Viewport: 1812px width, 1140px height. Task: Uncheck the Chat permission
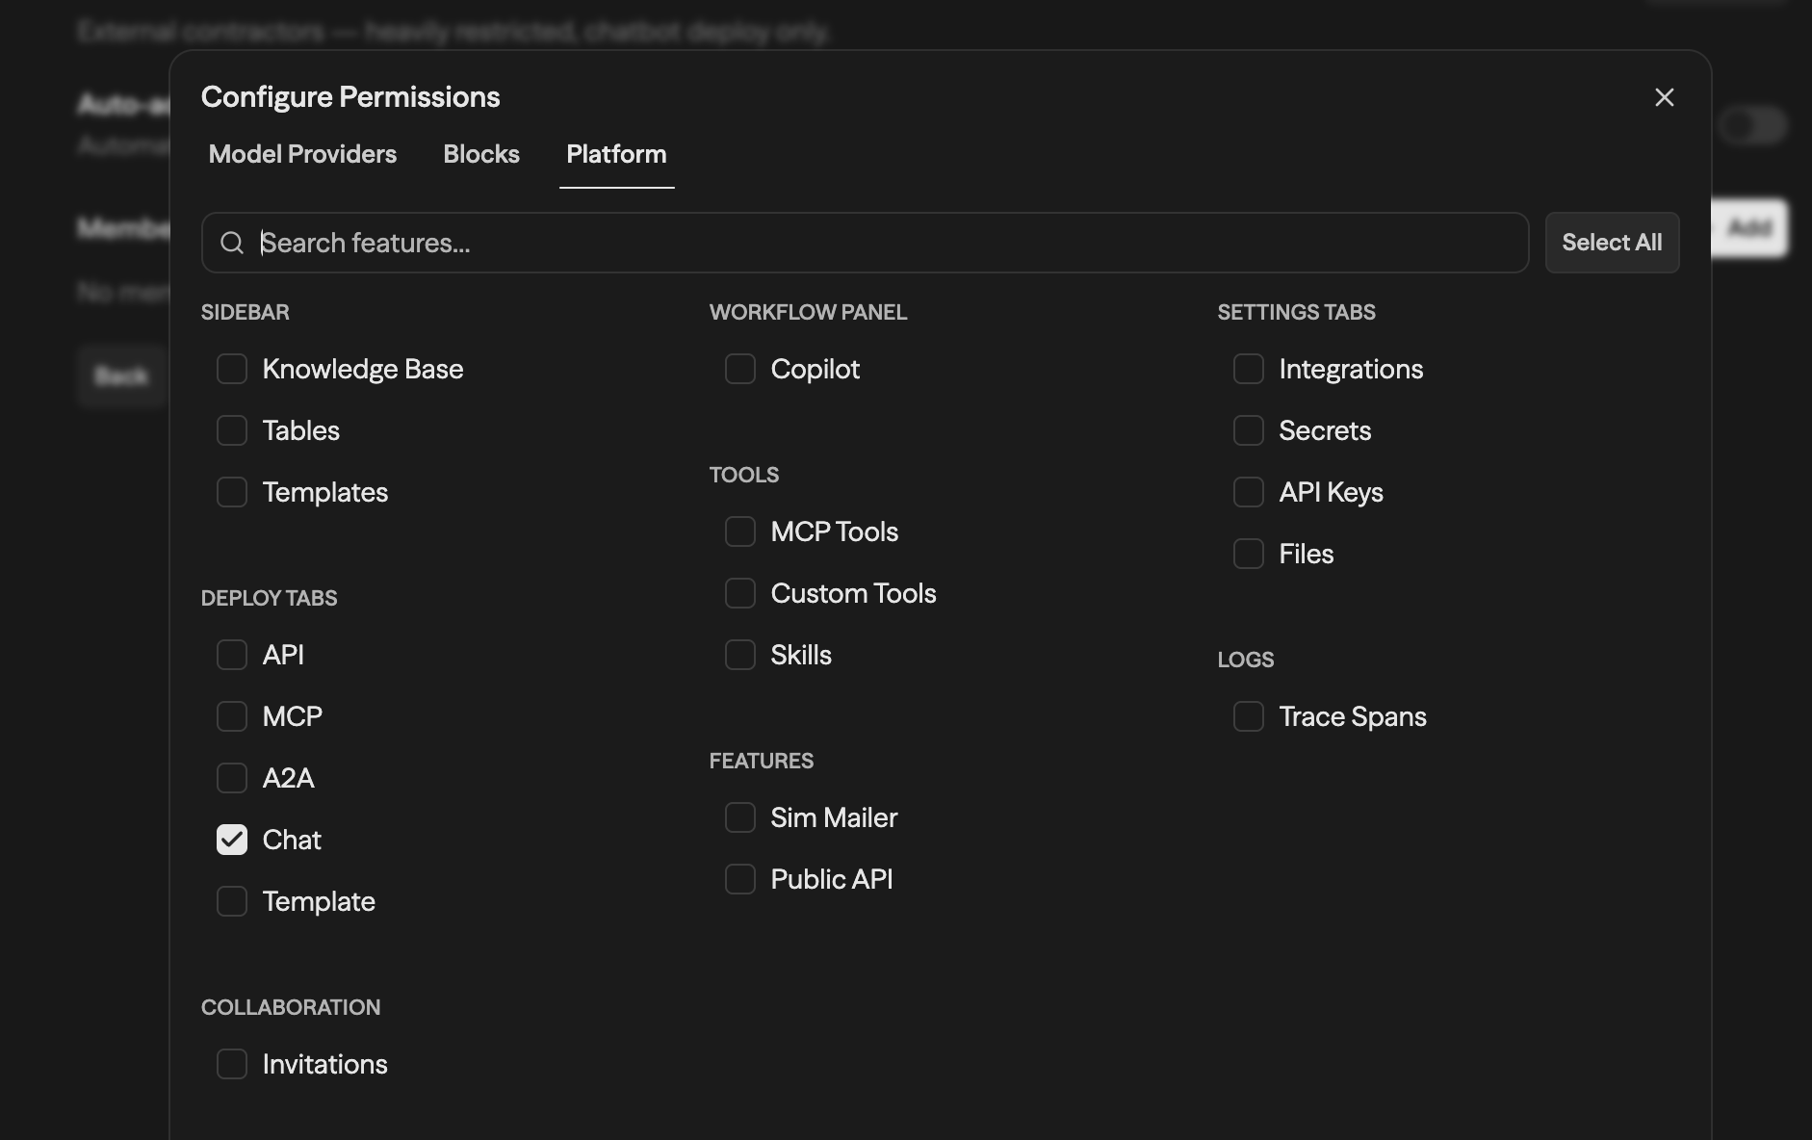[231, 840]
